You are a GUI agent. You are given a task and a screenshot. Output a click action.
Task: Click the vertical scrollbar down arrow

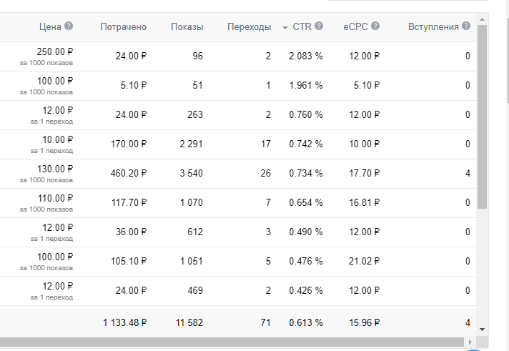(x=482, y=329)
